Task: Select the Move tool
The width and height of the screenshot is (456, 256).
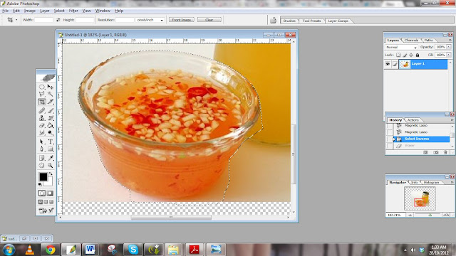Action: [x=51, y=87]
